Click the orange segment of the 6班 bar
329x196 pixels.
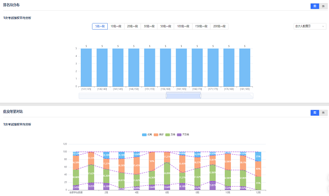click(x=167, y=157)
